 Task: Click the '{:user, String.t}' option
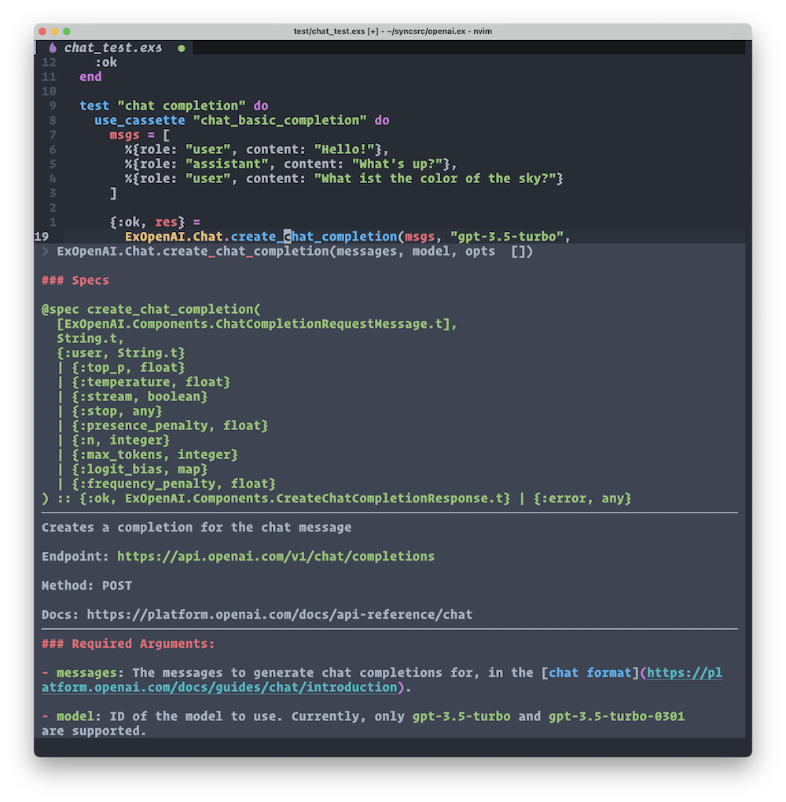(121, 353)
